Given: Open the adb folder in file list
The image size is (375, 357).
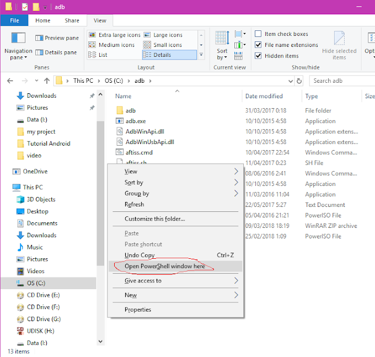Looking at the screenshot, I should (x=130, y=110).
